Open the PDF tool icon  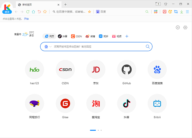point(164,12)
